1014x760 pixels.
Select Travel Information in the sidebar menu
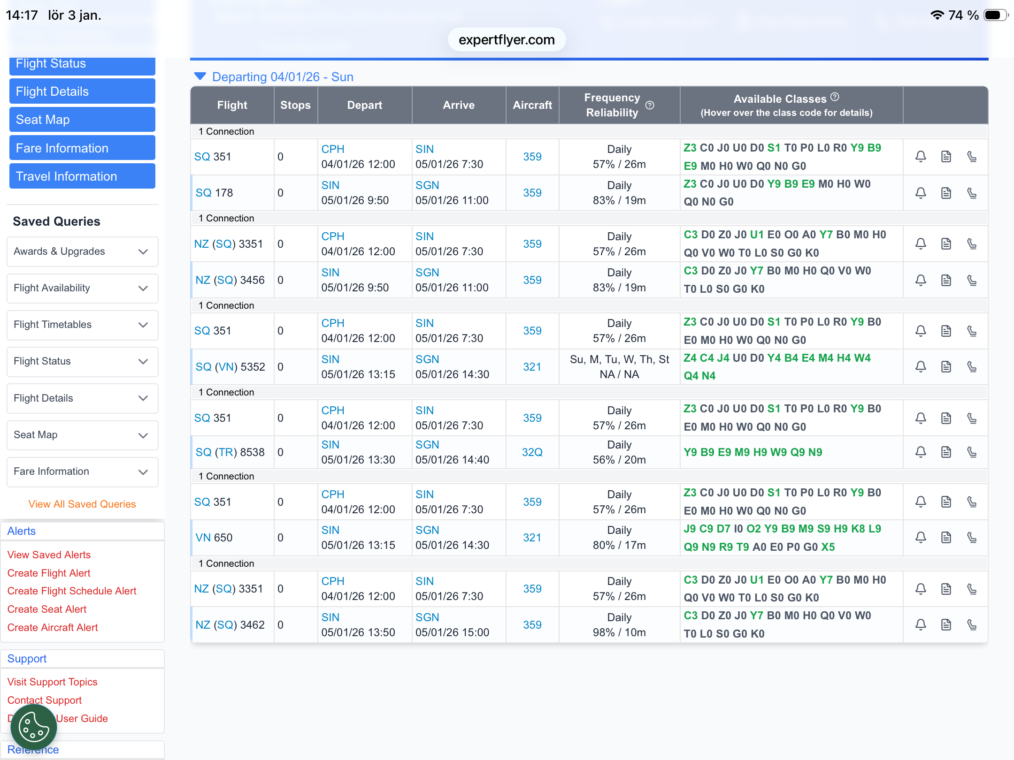click(82, 176)
